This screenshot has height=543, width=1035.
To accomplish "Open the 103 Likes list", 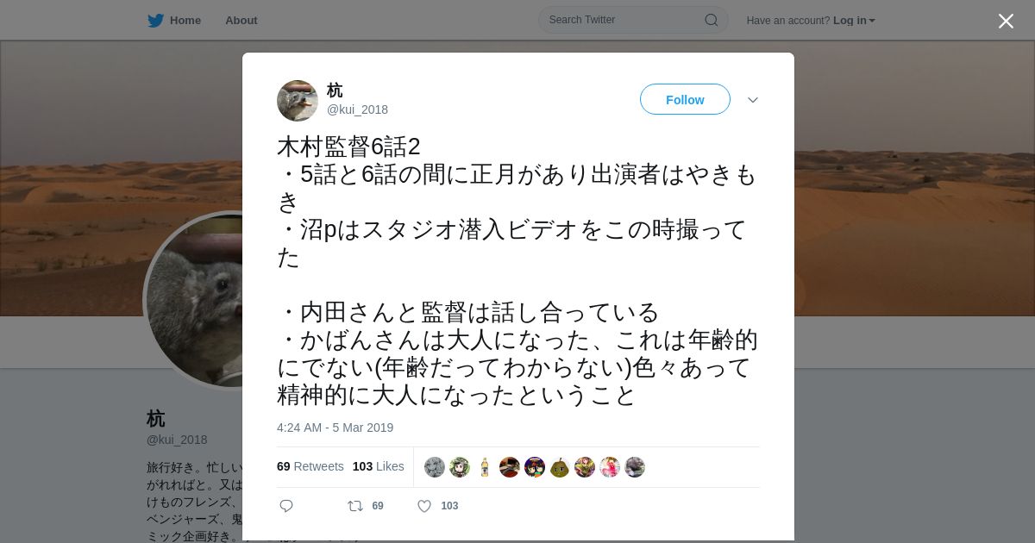I will 378,466.
